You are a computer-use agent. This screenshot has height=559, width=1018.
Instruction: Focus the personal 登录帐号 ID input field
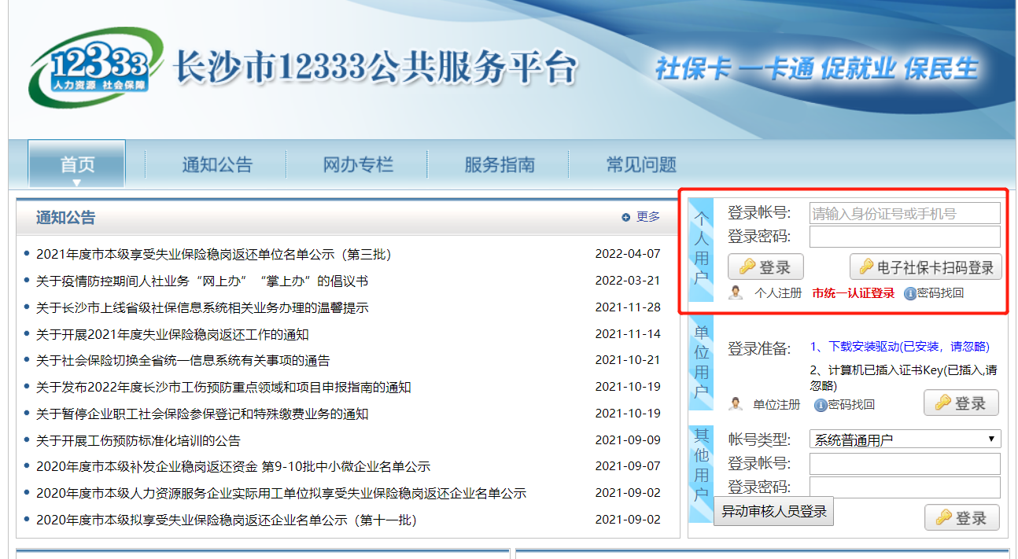[905, 213]
